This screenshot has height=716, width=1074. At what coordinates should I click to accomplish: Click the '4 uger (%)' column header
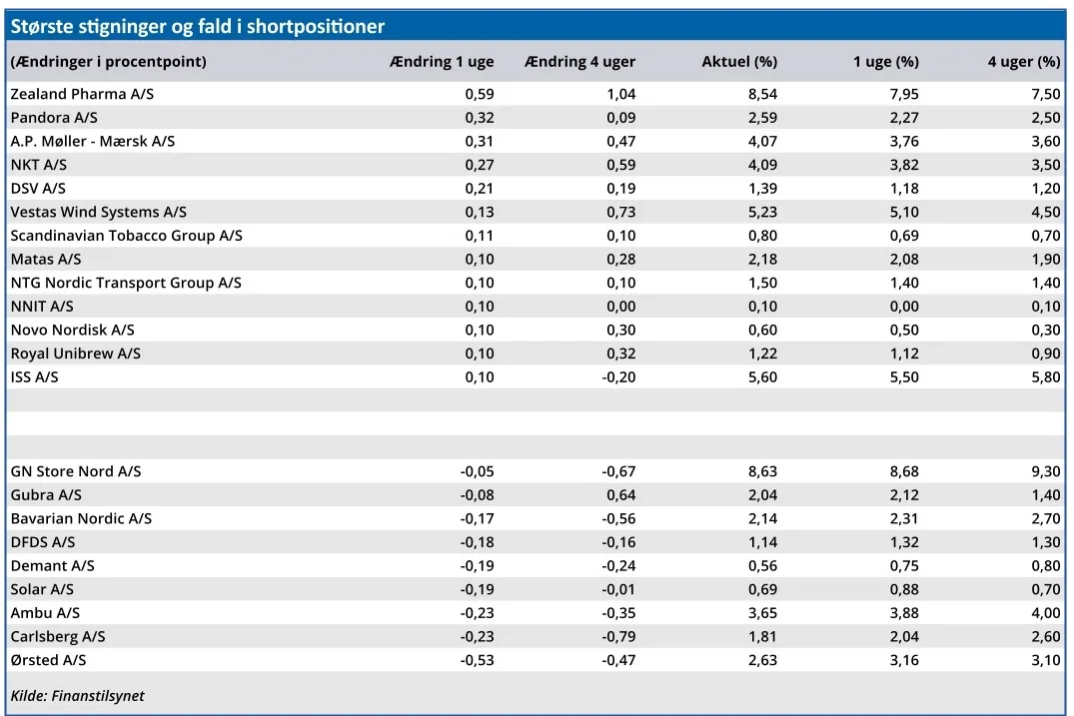pyautogui.click(x=1023, y=62)
